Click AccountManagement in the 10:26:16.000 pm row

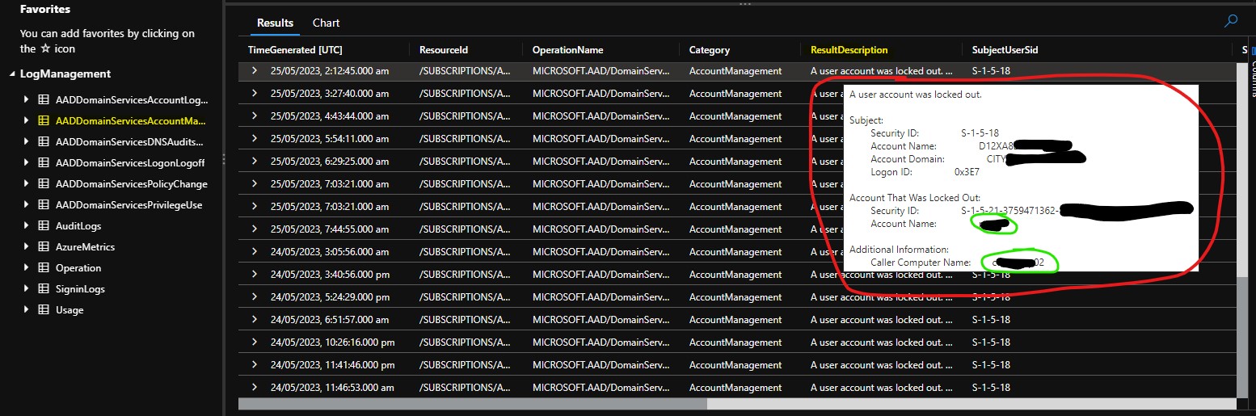[x=735, y=342]
